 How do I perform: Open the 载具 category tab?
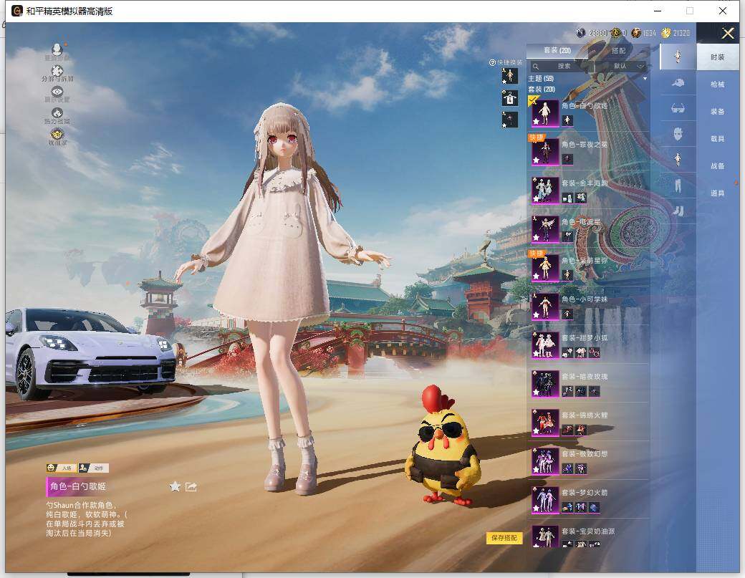(717, 139)
